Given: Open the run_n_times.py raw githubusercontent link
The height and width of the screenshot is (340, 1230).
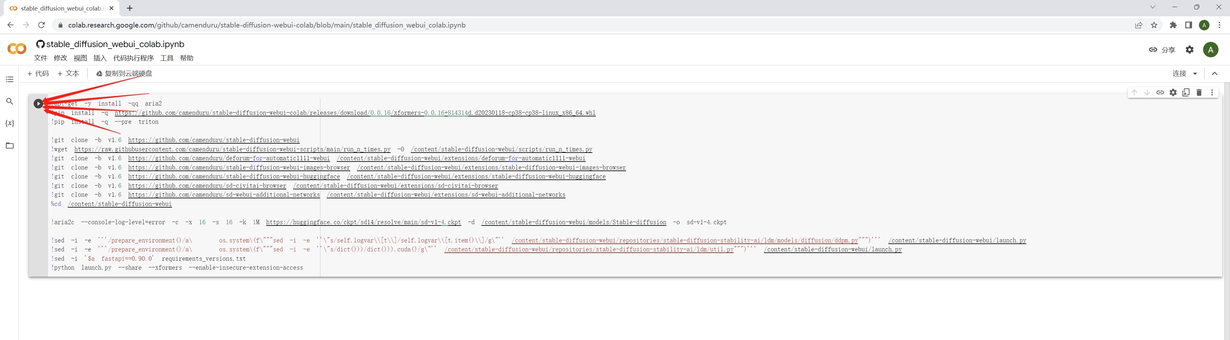Looking at the screenshot, I should 233,149.
